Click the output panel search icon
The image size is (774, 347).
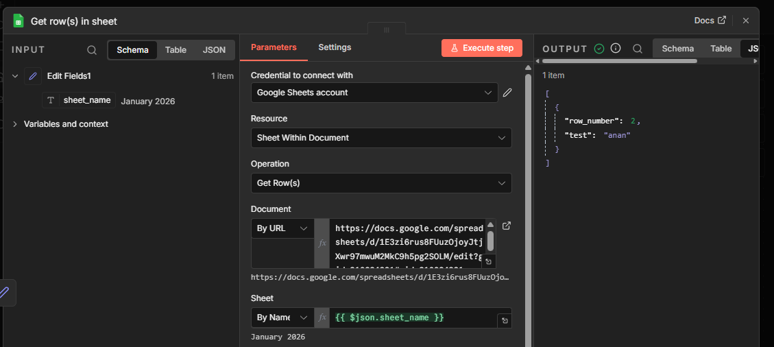(638, 49)
